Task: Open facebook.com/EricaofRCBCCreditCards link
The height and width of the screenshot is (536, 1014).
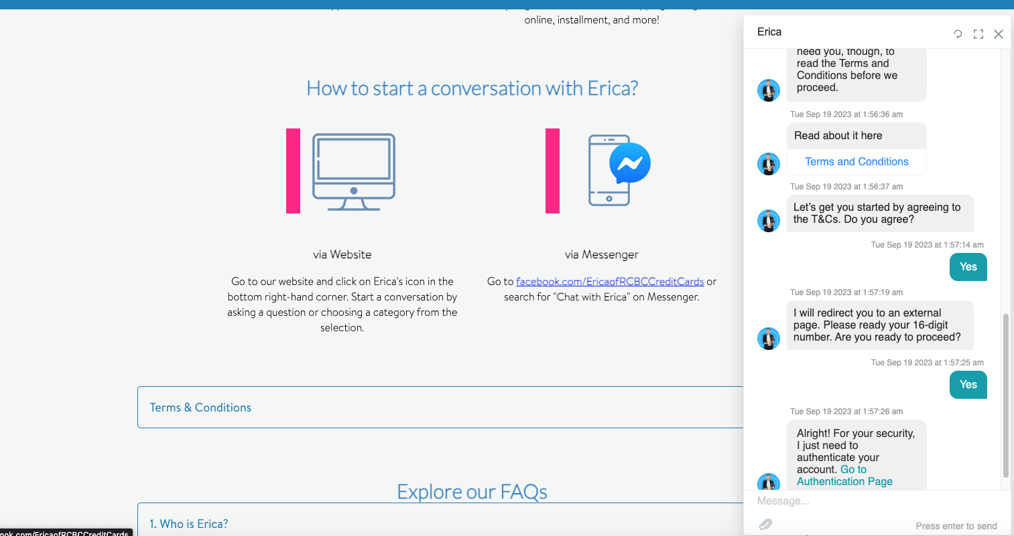Action: point(609,282)
